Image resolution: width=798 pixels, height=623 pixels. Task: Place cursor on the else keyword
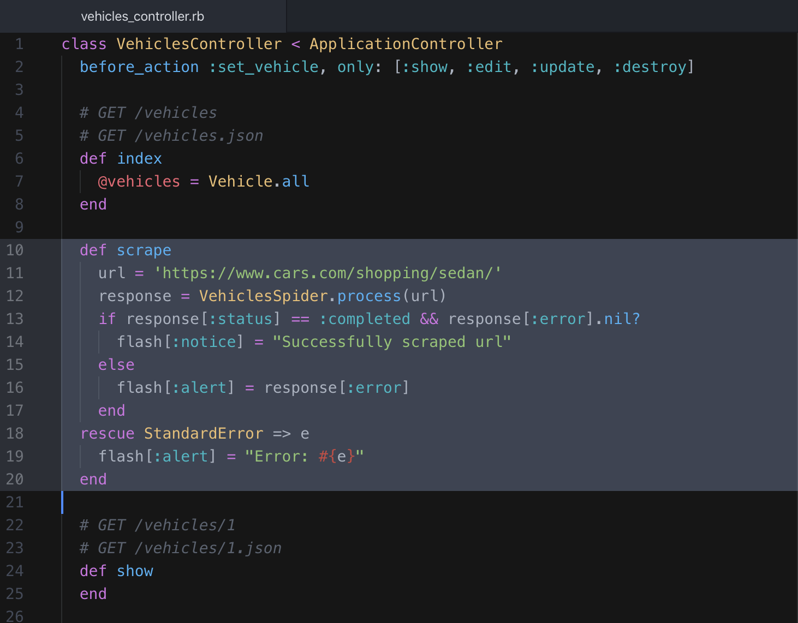(x=116, y=364)
